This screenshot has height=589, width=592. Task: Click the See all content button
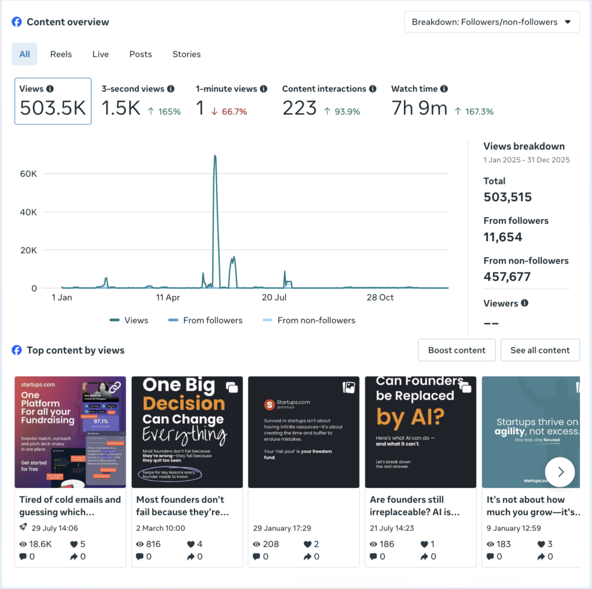[x=540, y=350]
